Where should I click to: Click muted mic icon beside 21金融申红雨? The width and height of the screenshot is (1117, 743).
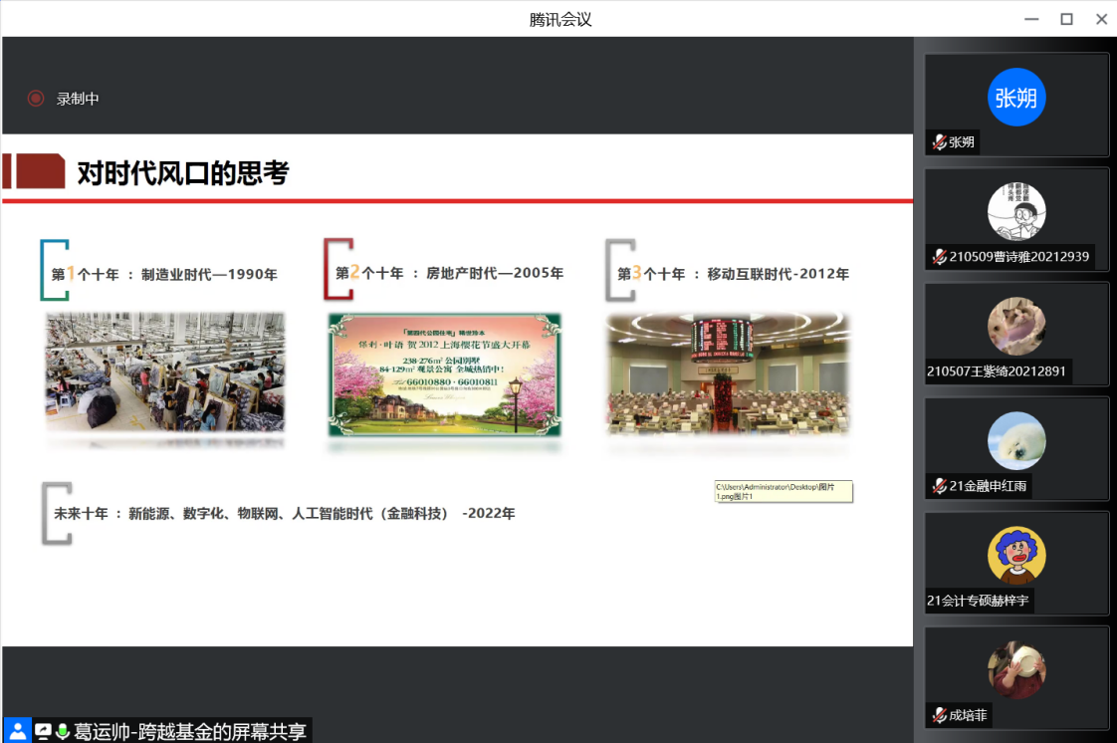pyautogui.click(x=938, y=486)
